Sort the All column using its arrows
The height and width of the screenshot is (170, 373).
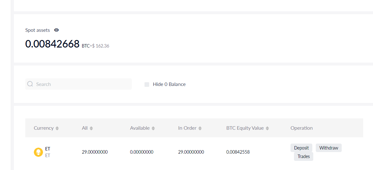coord(91,128)
